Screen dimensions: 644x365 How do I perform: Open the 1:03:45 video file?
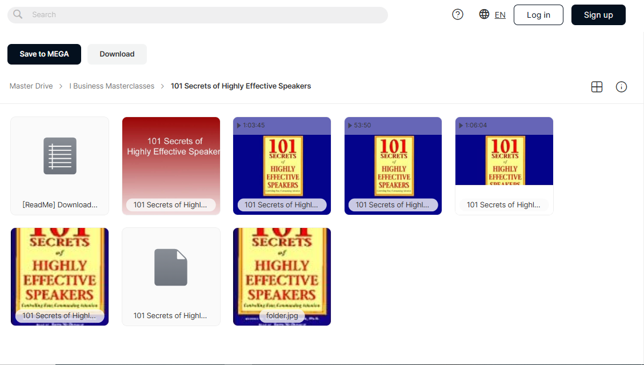tap(282, 166)
